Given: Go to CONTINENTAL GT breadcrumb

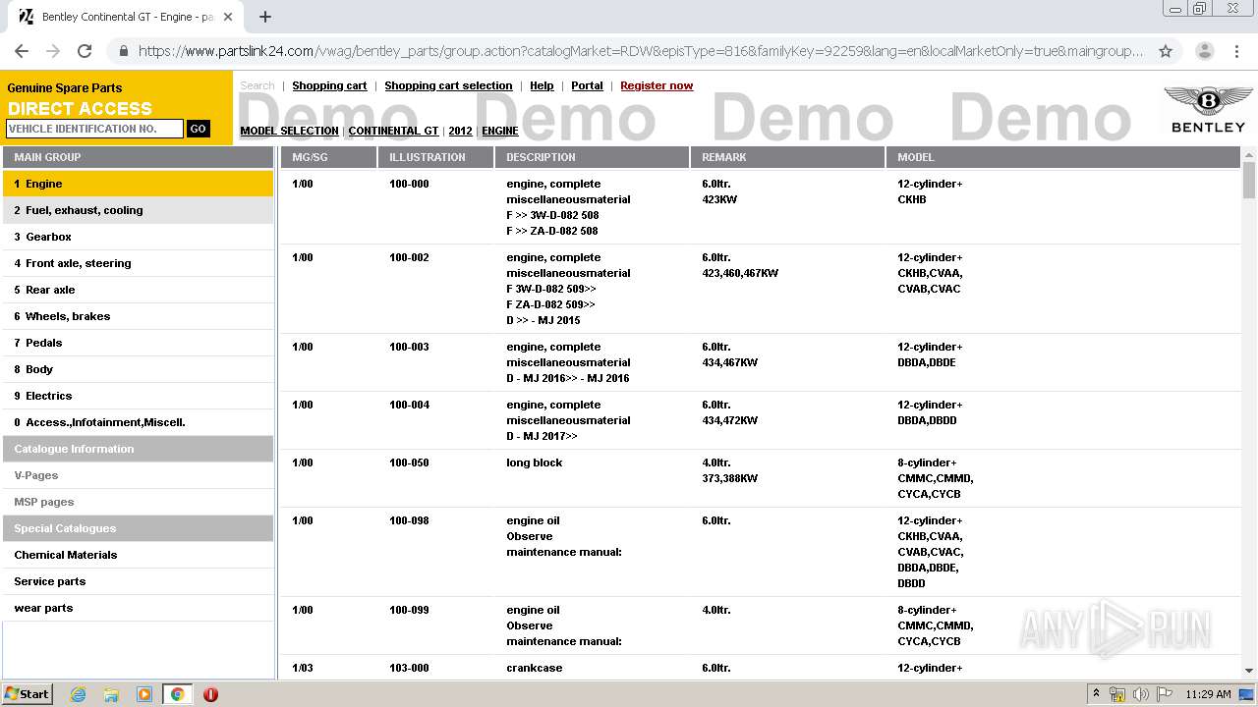Looking at the screenshot, I should 393,131.
